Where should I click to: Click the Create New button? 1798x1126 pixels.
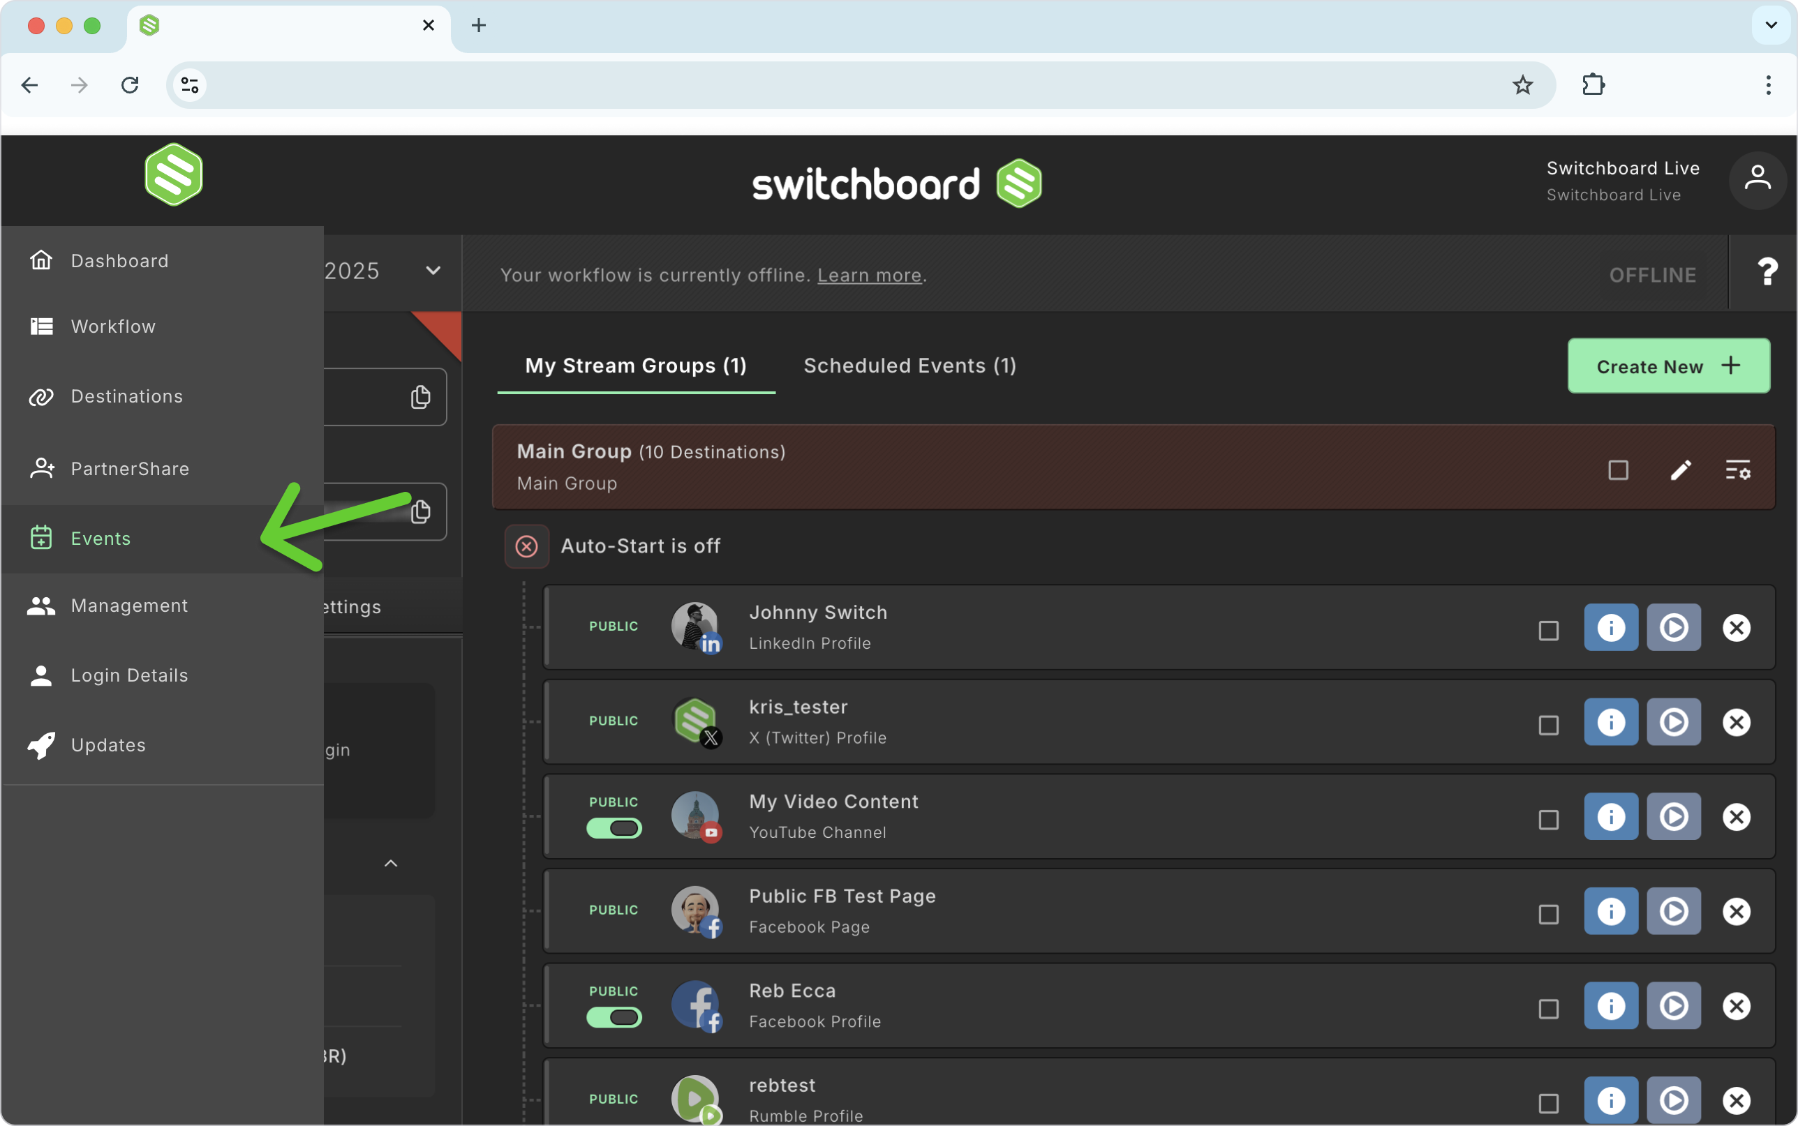point(1668,366)
